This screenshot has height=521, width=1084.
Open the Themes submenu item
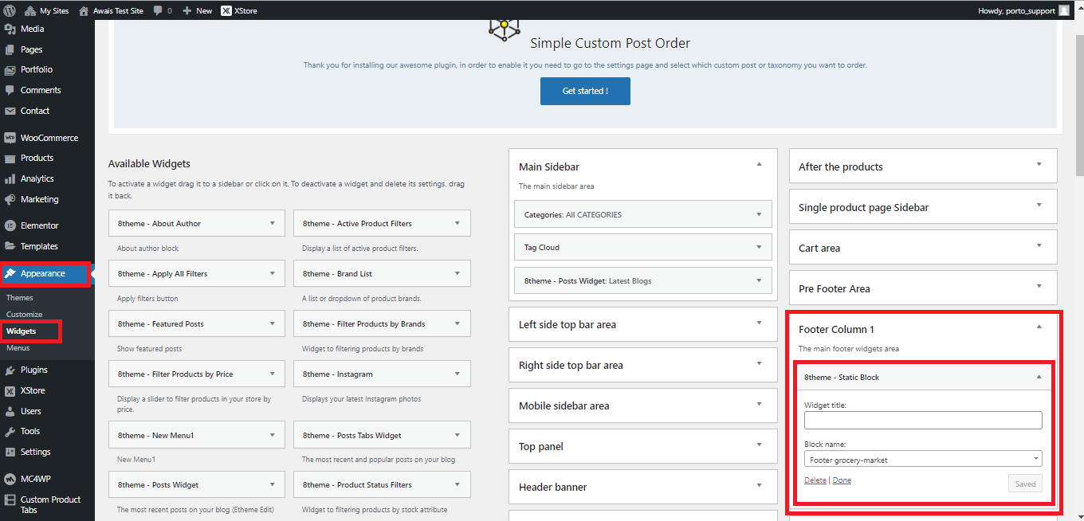click(x=20, y=297)
